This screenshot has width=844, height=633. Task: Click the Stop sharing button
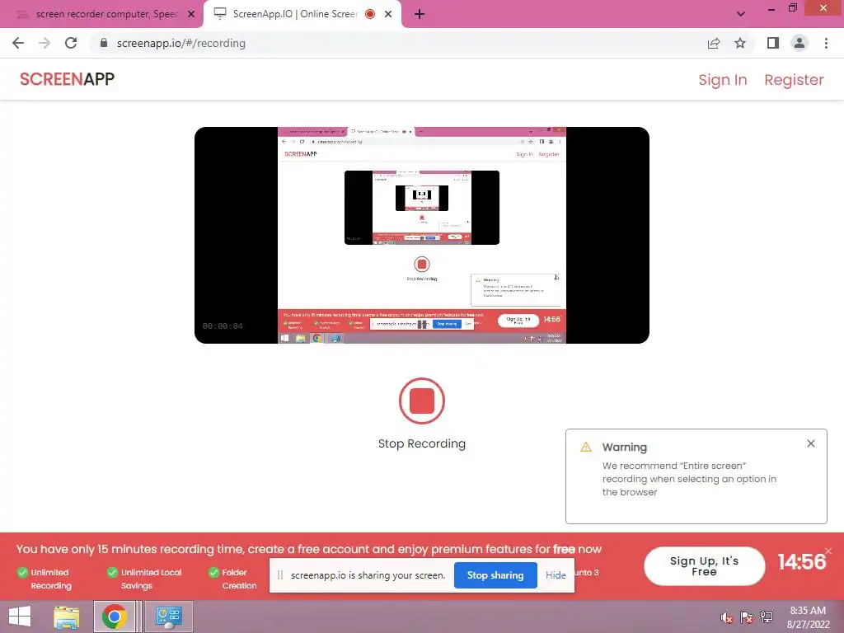pyautogui.click(x=495, y=574)
